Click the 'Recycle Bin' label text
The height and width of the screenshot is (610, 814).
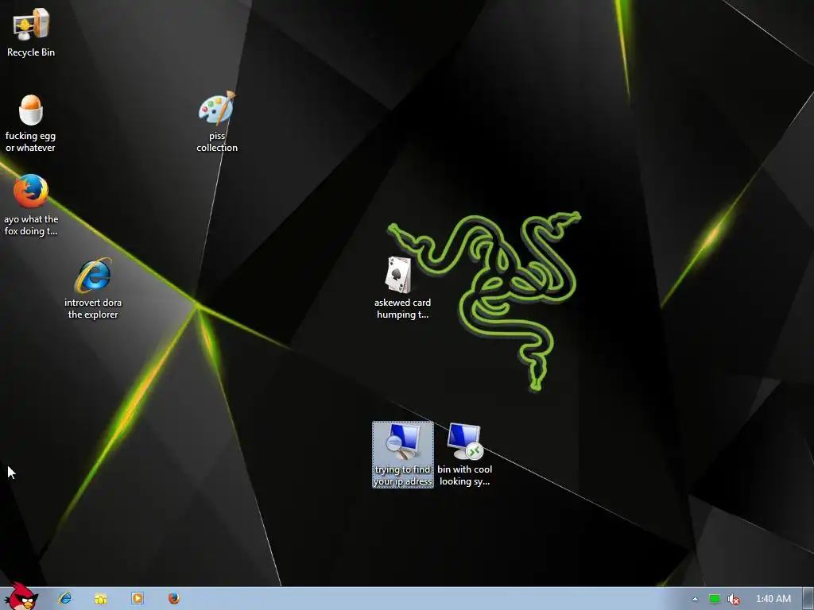[x=31, y=52]
